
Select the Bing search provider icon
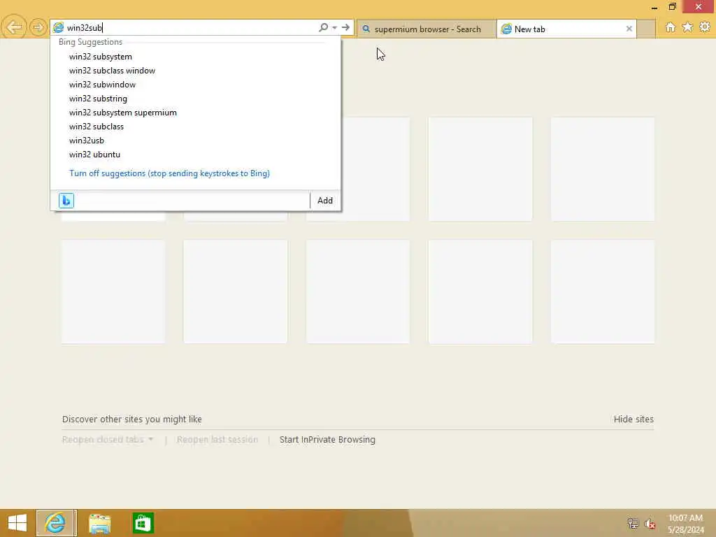pos(66,201)
